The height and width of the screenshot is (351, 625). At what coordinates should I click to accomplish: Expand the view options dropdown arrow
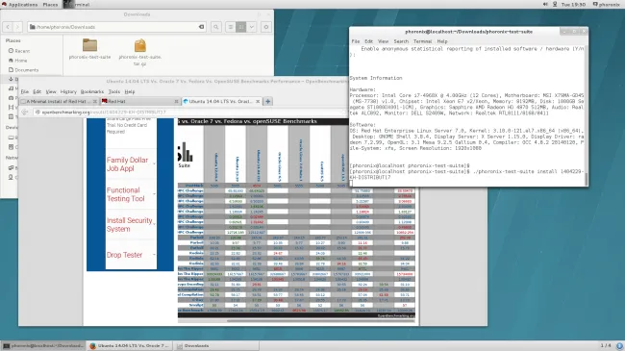252,27
